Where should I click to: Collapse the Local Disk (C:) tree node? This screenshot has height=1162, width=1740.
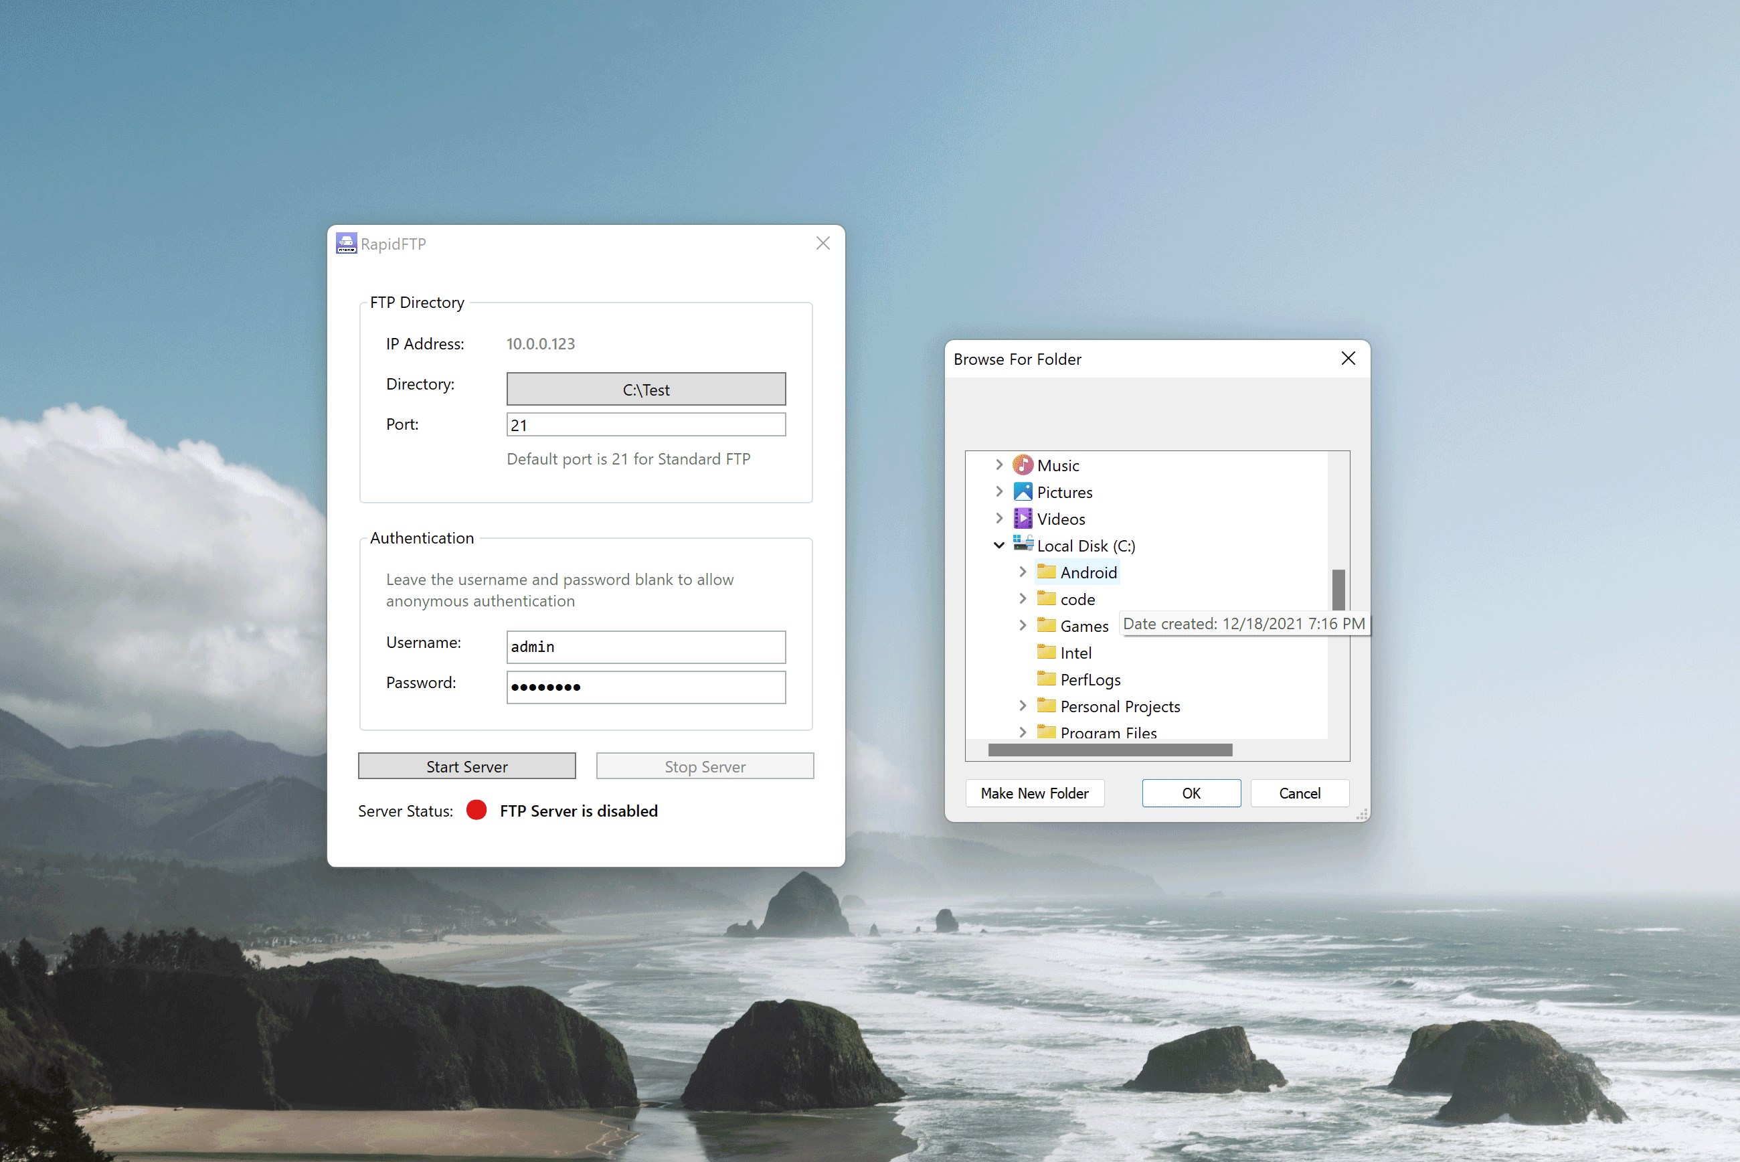pyautogui.click(x=998, y=545)
